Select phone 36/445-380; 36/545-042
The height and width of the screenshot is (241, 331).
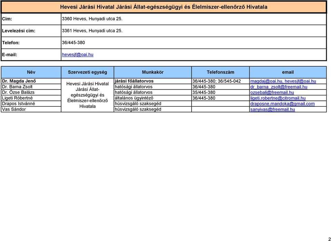point(217,81)
